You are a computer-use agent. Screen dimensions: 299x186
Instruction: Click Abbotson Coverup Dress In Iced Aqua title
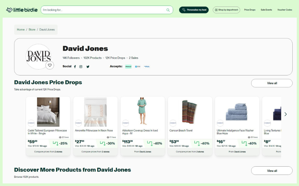(x=140, y=132)
